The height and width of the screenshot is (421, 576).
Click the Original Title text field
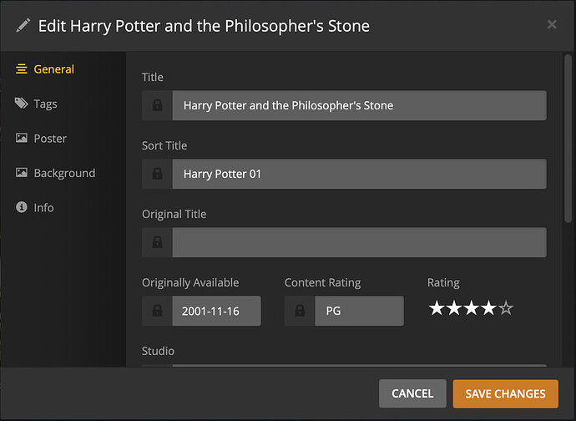click(x=359, y=243)
